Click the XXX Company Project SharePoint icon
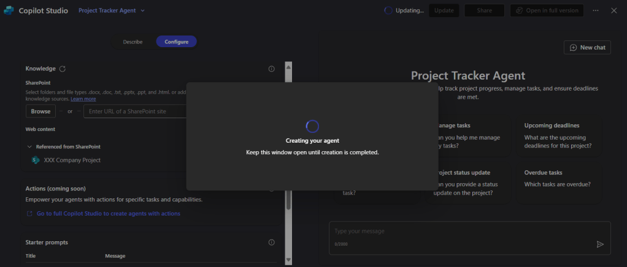 (36, 160)
